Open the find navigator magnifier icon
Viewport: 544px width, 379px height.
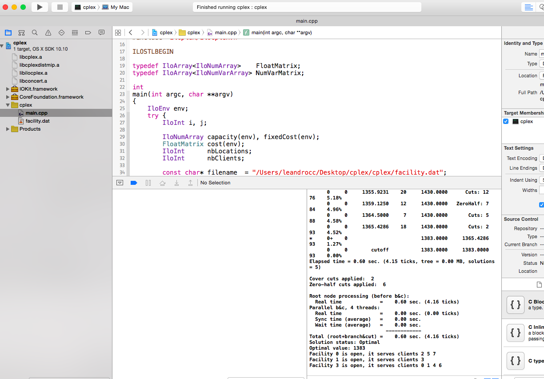35,32
